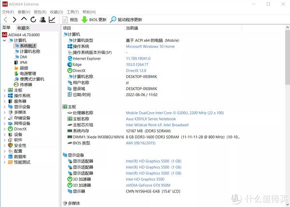Click the 驱动程序更新 driver update button
This screenshot has width=290, height=207.
[x=126, y=20]
